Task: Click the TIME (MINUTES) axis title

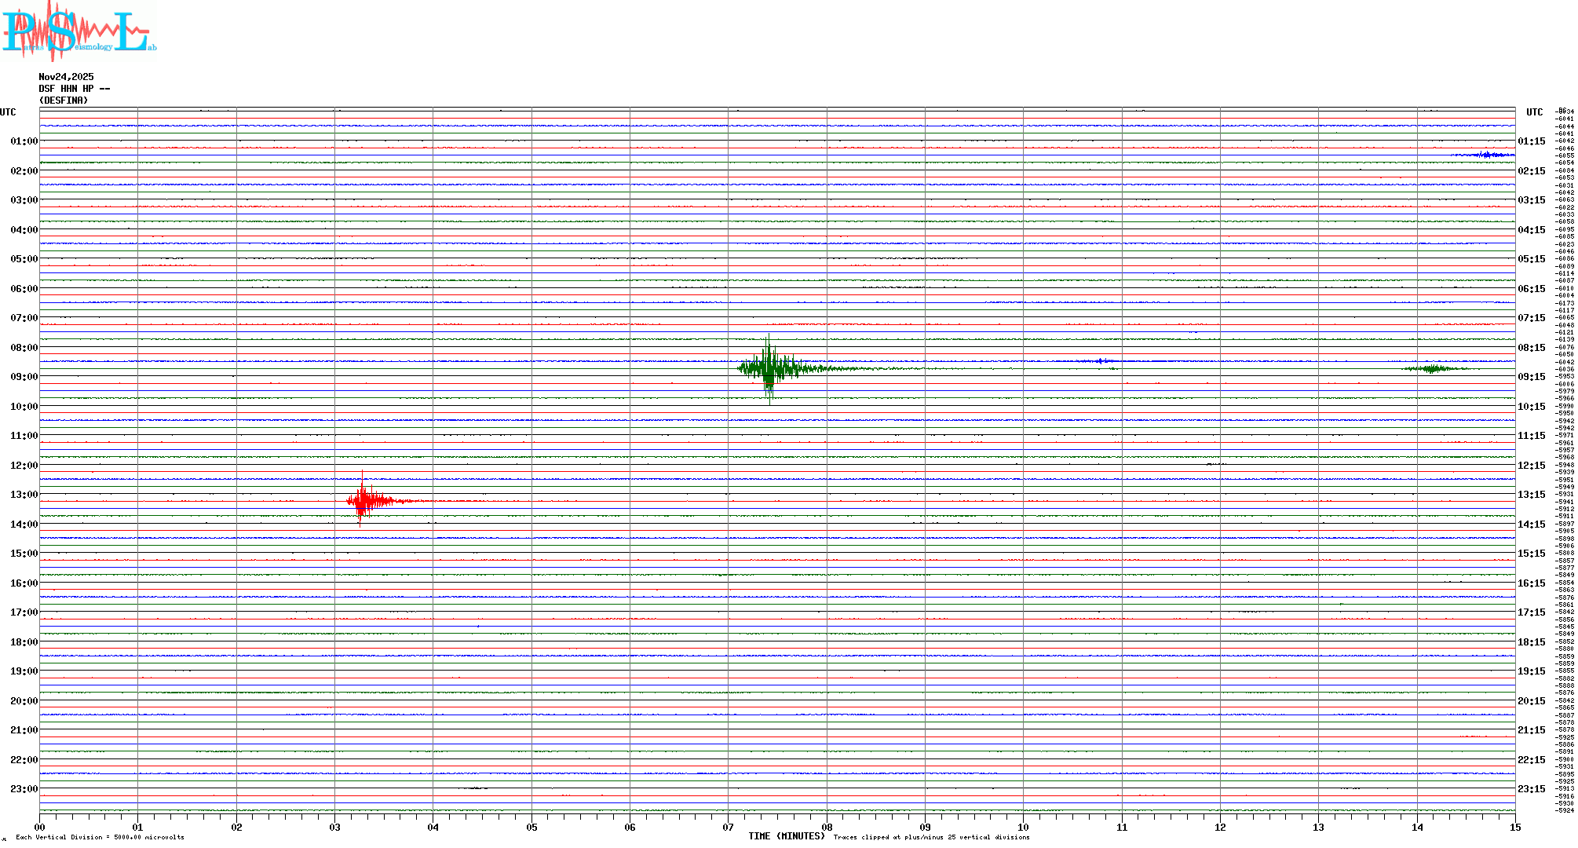Action: click(786, 836)
